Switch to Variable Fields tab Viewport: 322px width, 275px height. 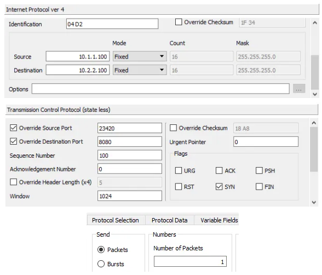click(x=217, y=220)
